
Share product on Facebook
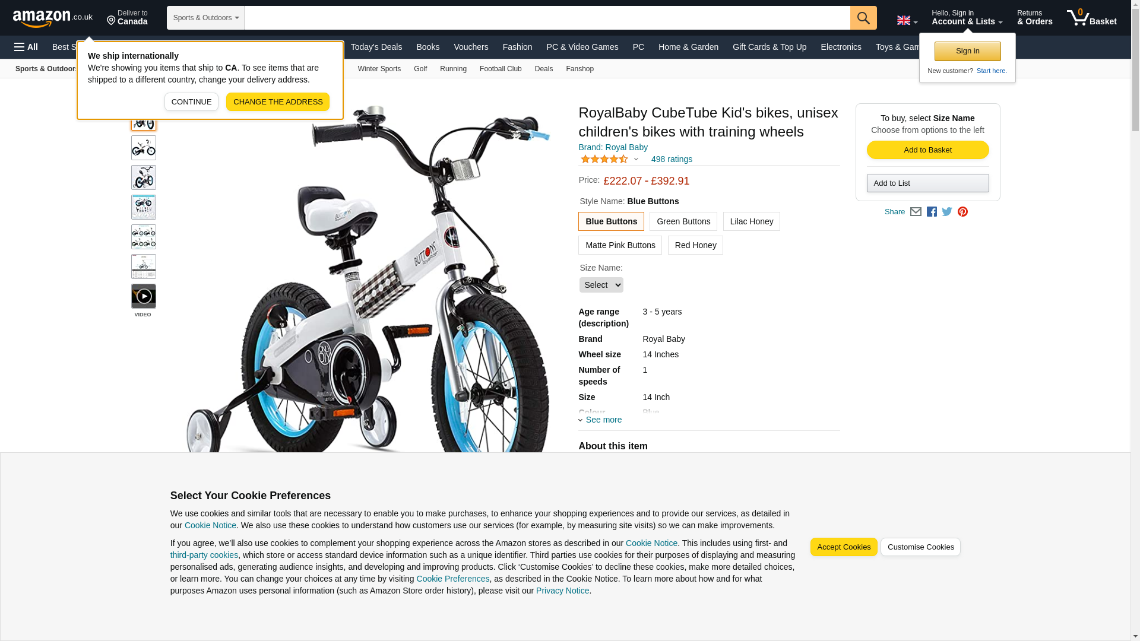[932, 212]
